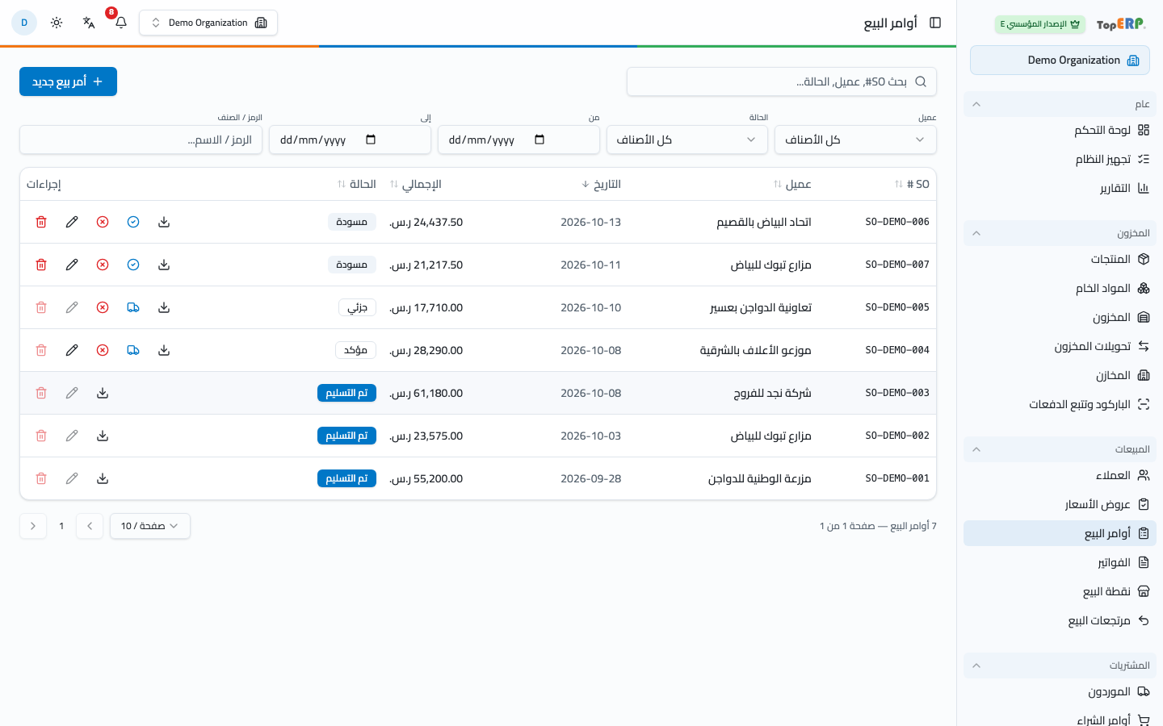Click the الرمز / الاسم filter input

coord(141,140)
